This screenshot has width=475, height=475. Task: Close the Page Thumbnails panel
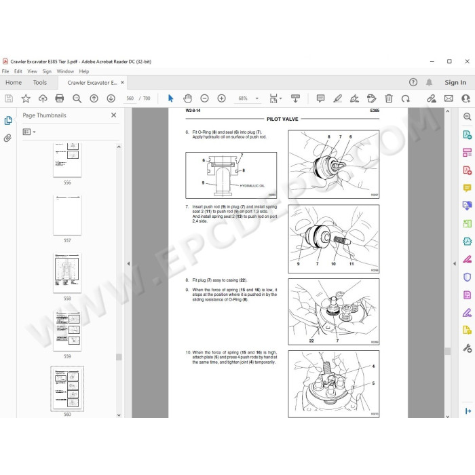(113, 115)
